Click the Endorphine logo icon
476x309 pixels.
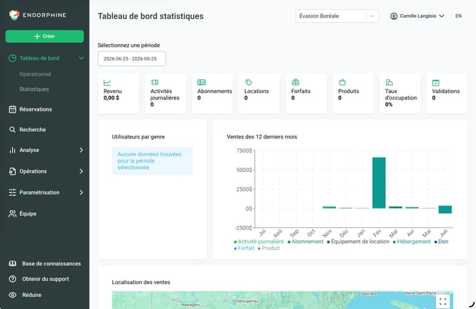pyautogui.click(x=14, y=15)
